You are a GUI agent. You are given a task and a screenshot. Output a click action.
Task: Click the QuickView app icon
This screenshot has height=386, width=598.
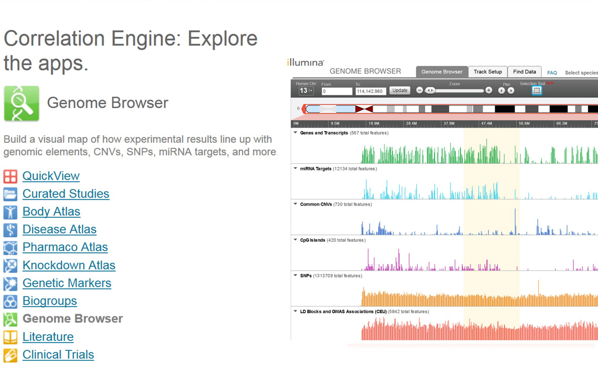(10, 176)
